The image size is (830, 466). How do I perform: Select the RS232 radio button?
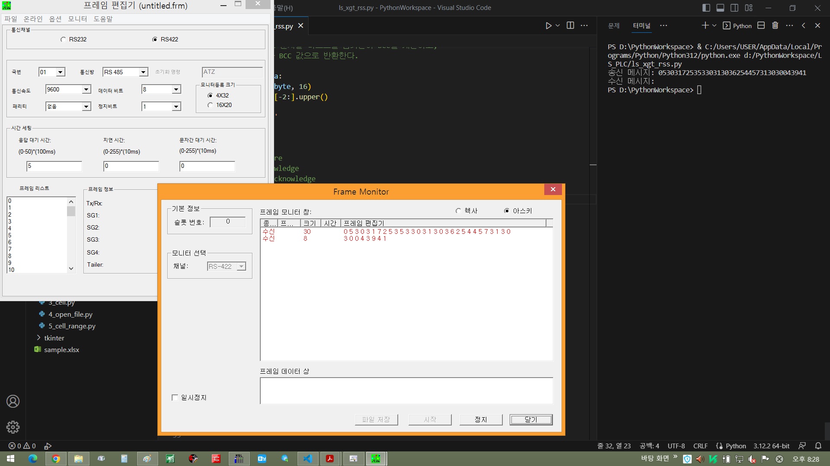64,39
